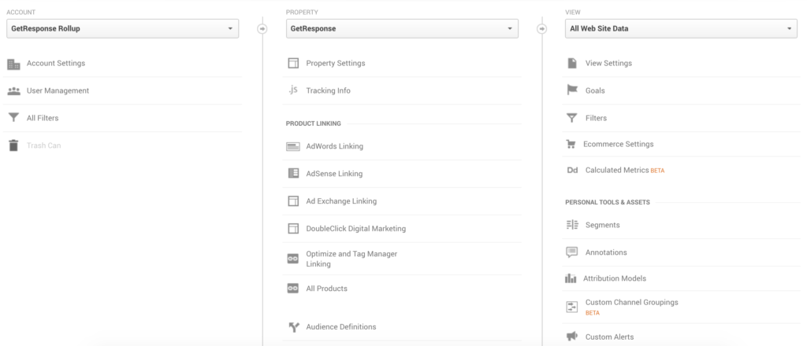Open User Management
The height and width of the screenshot is (346, 807).
(x=58, y=90)
